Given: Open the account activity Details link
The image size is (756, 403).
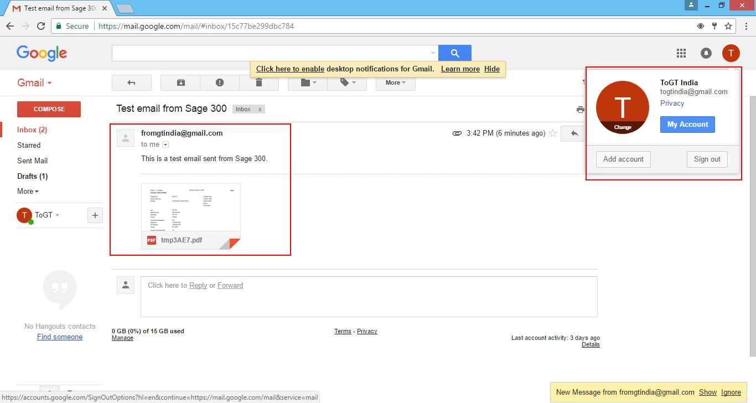Looking at the screenshot, I should (x=591, y=344).
